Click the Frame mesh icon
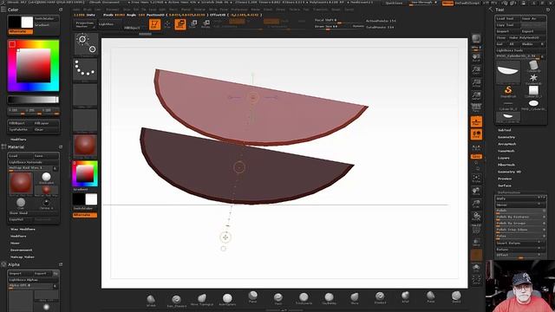The height and width of the screenshot is (312, 555). coord(476,179)
